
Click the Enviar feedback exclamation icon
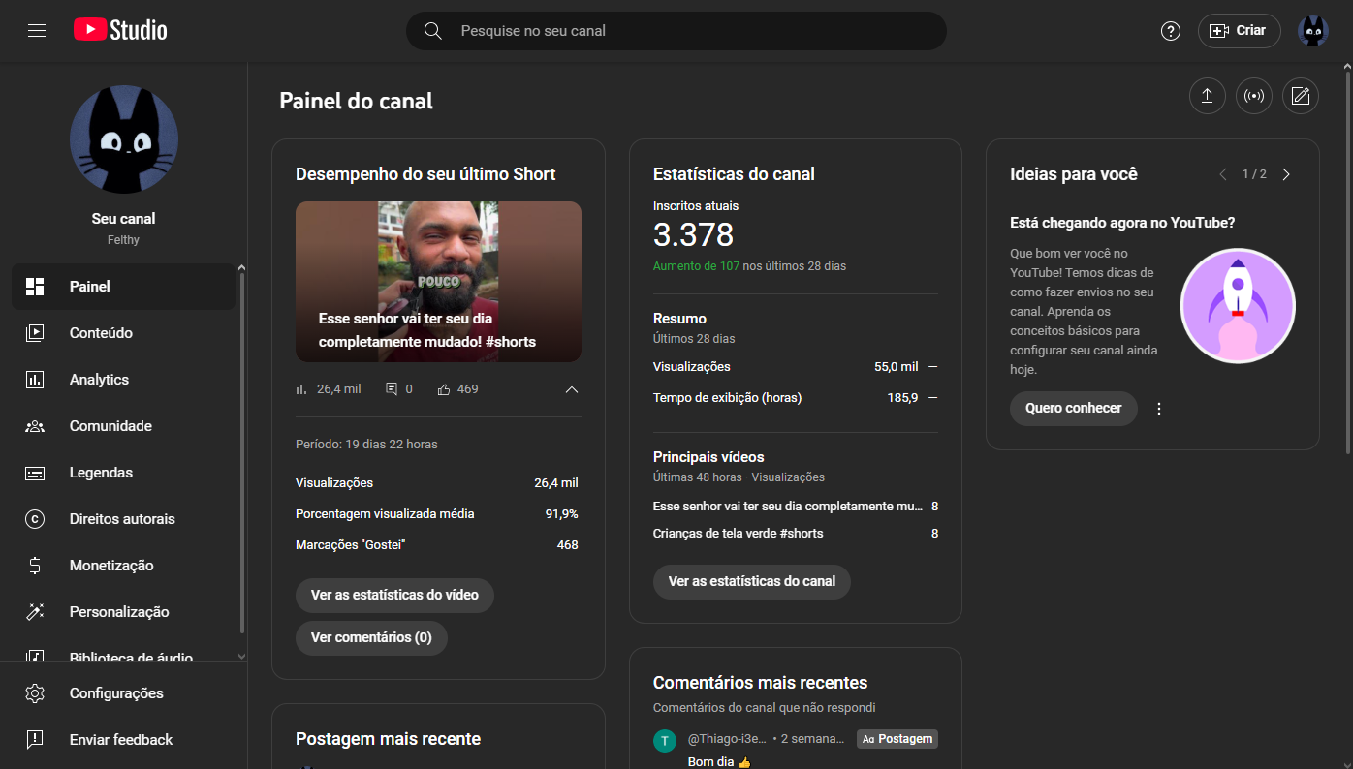tap(35, 740)
